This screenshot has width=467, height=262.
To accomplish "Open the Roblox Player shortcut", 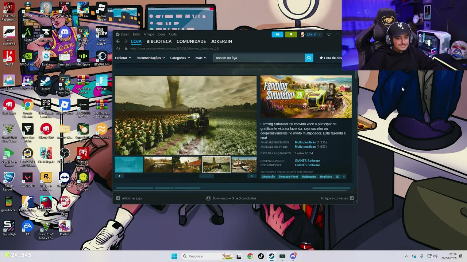I will pos(65,107).
